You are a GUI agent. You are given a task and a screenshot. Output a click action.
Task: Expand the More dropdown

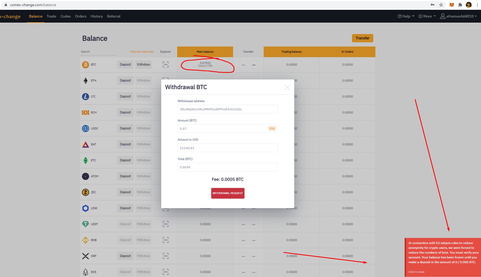pos(427,16)
